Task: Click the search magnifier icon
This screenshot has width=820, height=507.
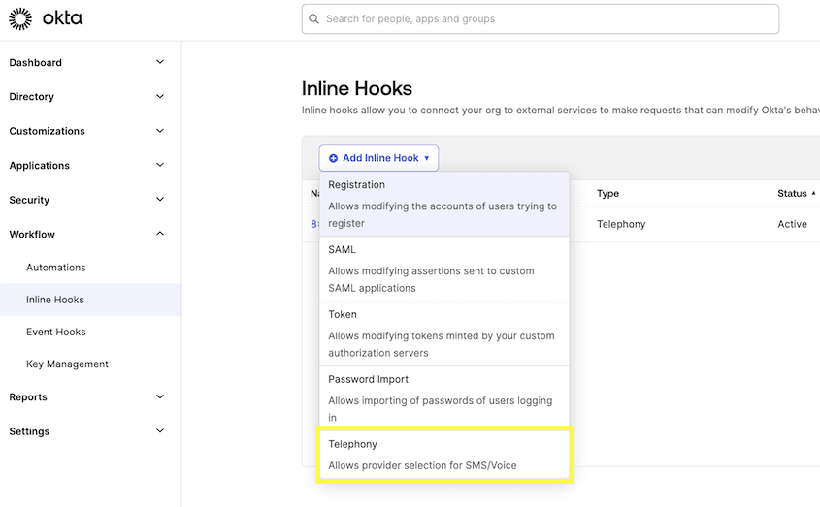Action: coord(313,19)
